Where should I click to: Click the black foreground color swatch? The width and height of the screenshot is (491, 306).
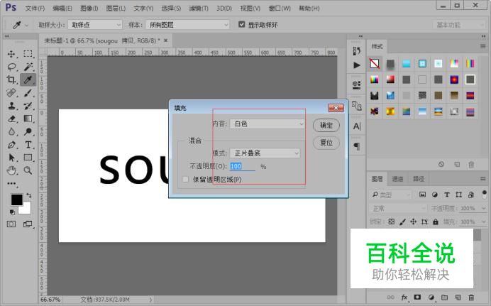pyautogui.click(x=16, y=200)
